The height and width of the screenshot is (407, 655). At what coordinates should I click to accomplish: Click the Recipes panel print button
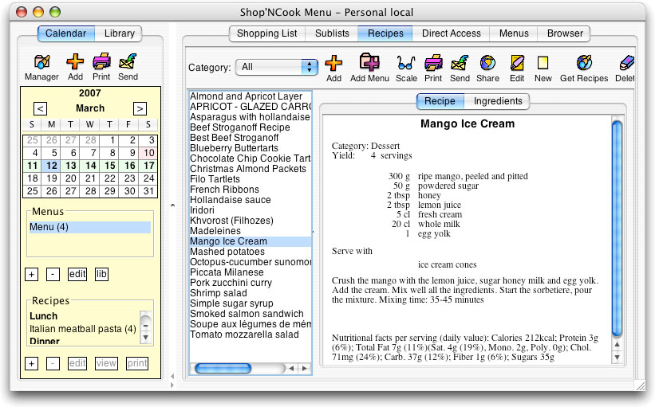point(137,364)
